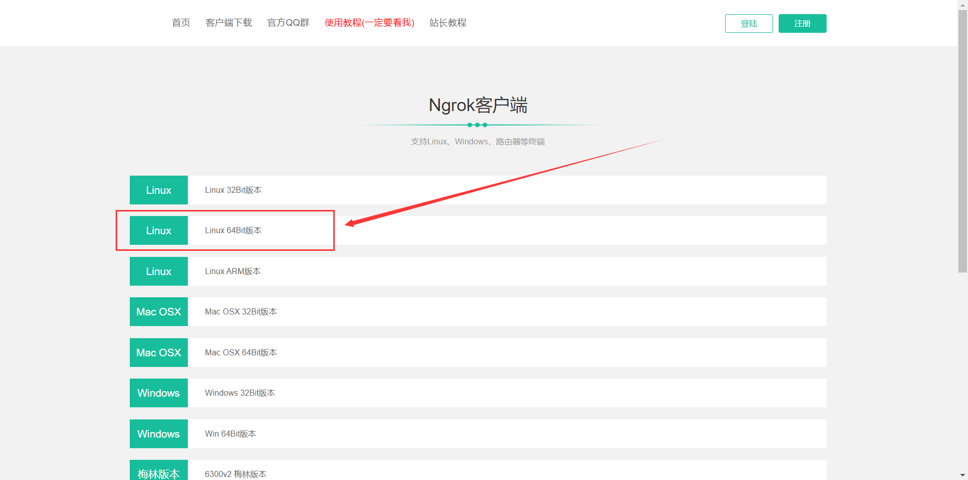Image resolution: width=968 pixels, height=480 pixels.
Task: Download 6300v2 梅林版本
Action: tap(235, 474)
